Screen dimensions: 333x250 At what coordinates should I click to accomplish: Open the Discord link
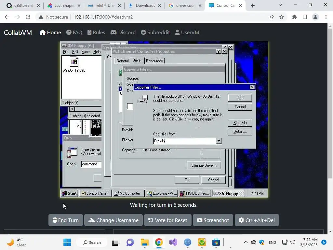click(x=123, y=33)
